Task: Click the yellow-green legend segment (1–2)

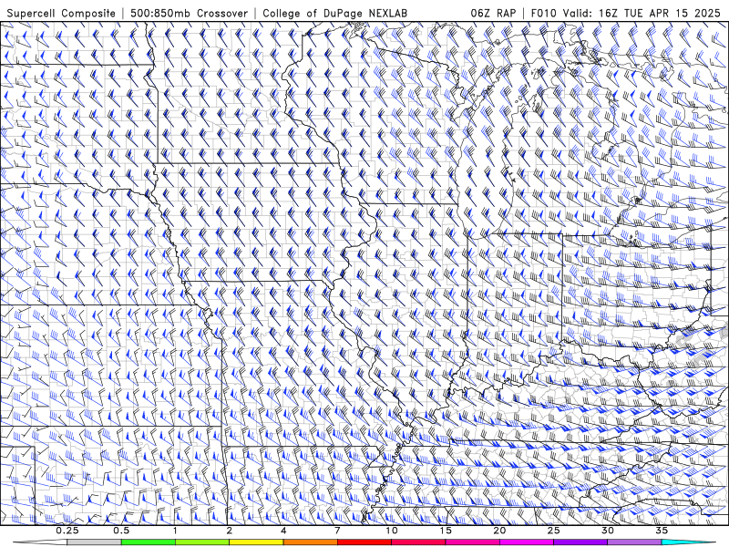Action: [202, 542]
